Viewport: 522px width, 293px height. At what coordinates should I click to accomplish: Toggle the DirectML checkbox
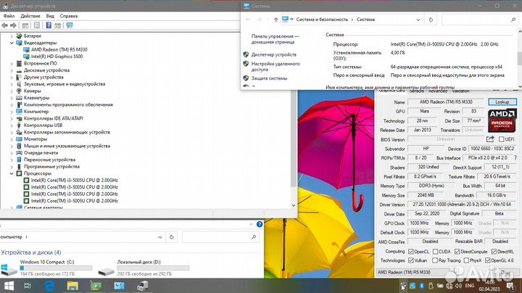click(494, 252)
